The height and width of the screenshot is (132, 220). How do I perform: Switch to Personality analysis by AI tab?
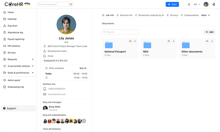(149, 15)
